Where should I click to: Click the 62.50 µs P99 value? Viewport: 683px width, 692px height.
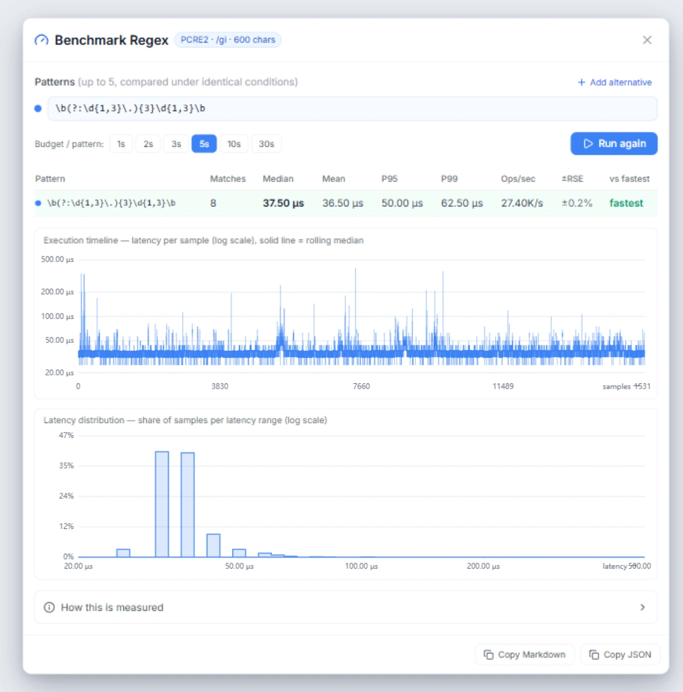[x=462, y=203]
